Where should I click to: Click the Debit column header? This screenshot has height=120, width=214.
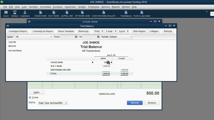pyautogui.click(x=103, y=59)
